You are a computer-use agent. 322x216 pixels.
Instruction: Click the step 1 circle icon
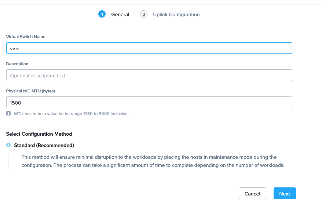point(102,14)
